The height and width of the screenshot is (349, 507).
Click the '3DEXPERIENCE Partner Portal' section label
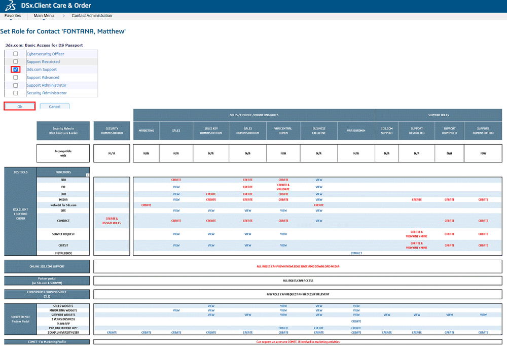(20, 319)
